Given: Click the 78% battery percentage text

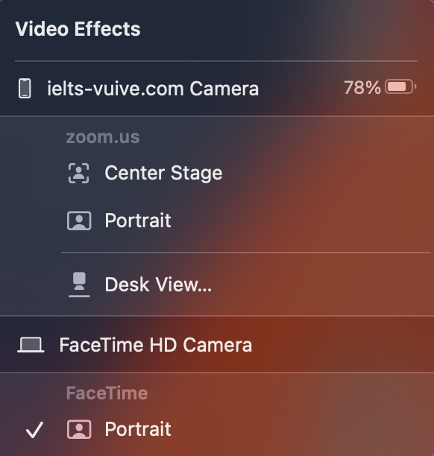Looking at the screenshot, I should tap(362, 87).
